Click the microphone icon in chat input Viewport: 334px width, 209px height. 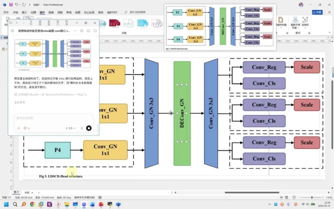coord(82,128)
